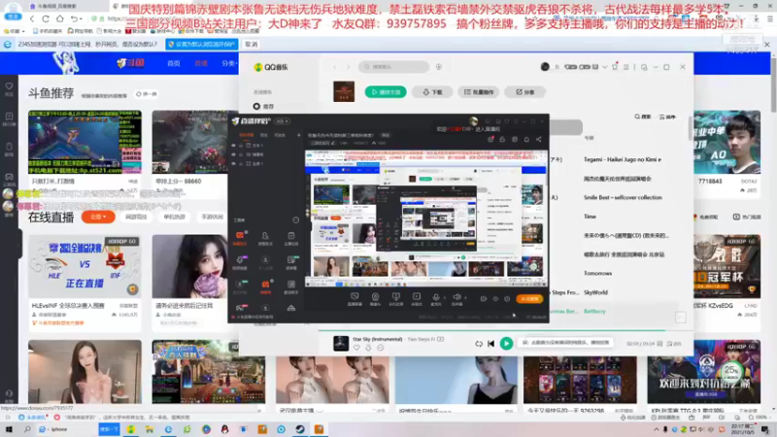Open the microphone dropdown arrow in the companion
777x437 pixels.
pyautogui.click(x=445, y=298)
